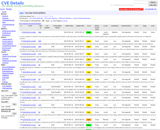Sort by CVE Number Descending
160x130 pixels.
tap(36, 18)
